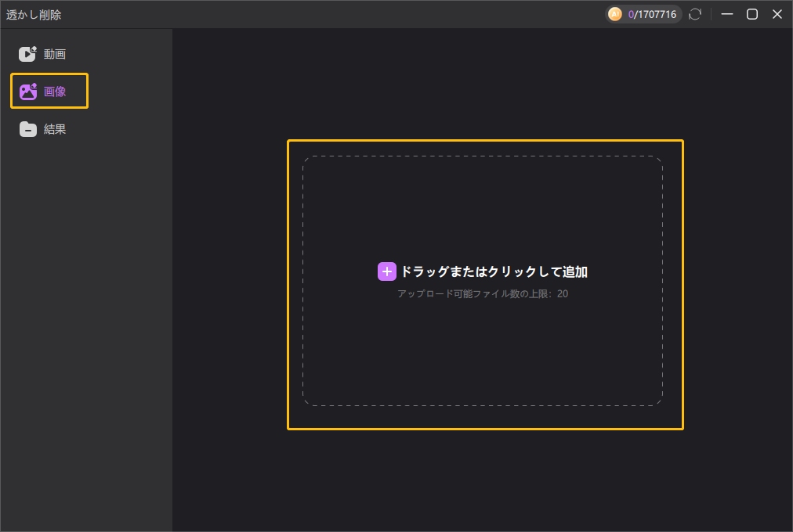This screenshot has height=532, width=793.
Task: Click the image icon in the sidebar
Action: [x=28, y=92]
